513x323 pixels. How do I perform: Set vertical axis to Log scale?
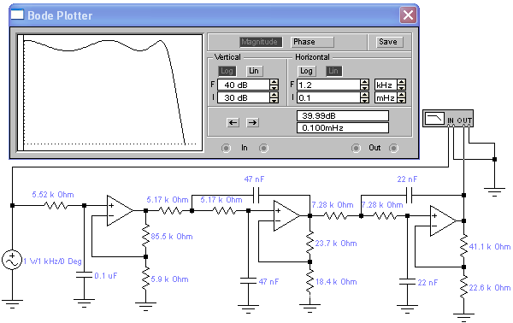point(227,71)
